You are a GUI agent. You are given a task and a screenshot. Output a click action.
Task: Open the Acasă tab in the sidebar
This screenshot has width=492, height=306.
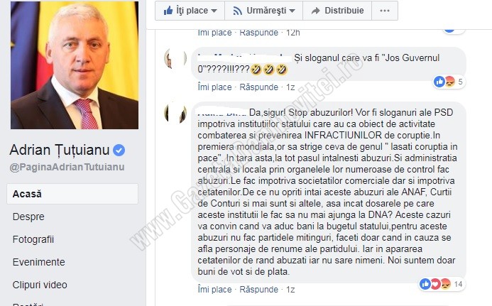pyautogui.click(x=72, y=194)
